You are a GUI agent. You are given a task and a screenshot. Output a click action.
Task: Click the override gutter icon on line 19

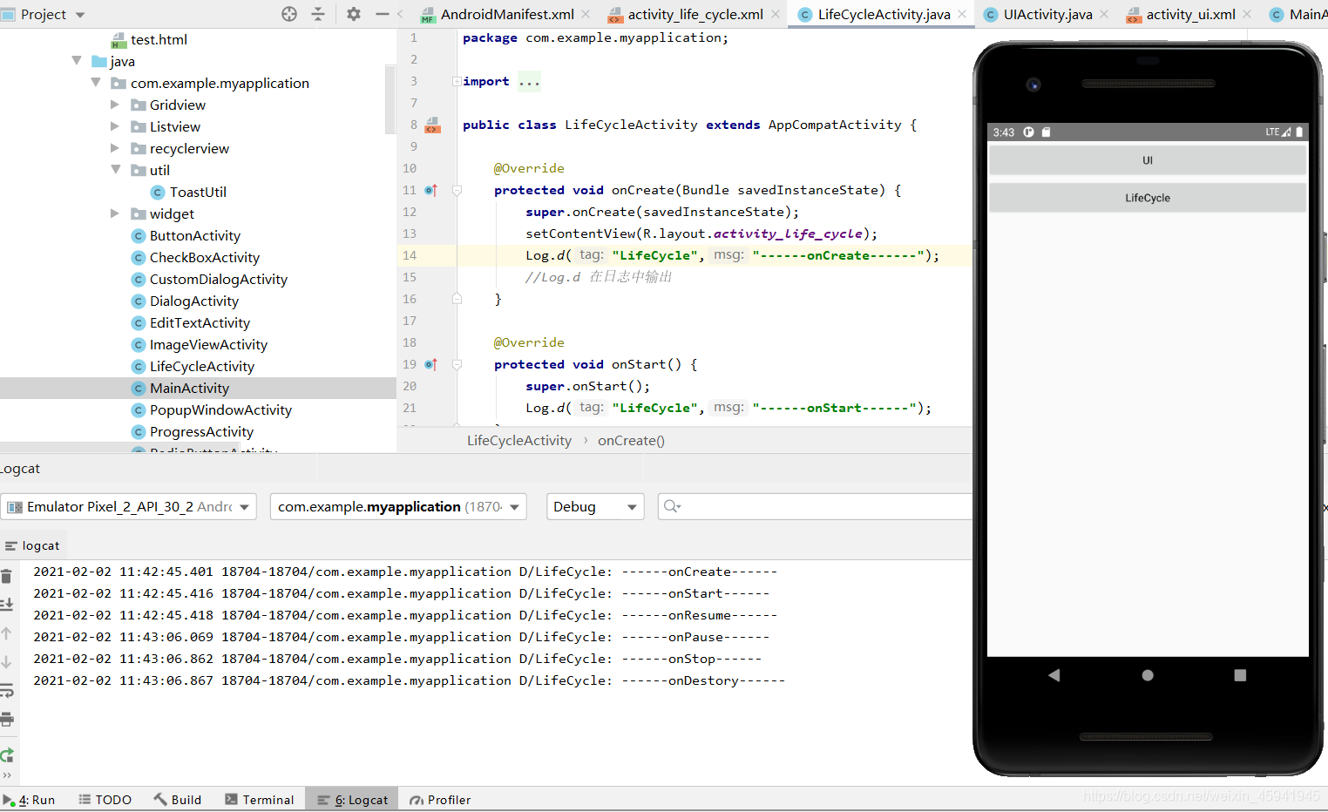pyautogui.click(x=430, y=364)
